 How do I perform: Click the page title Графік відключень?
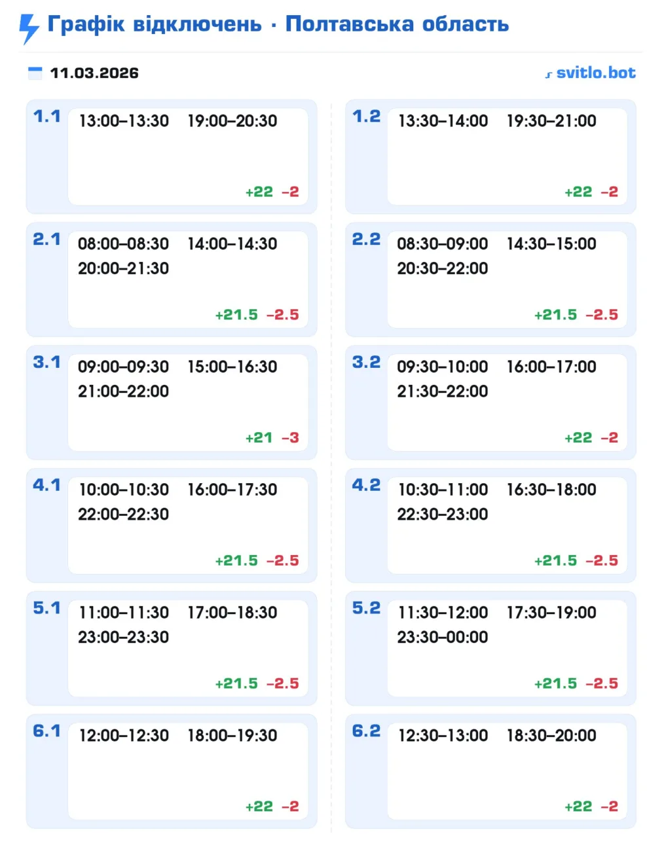pos(155,24)
